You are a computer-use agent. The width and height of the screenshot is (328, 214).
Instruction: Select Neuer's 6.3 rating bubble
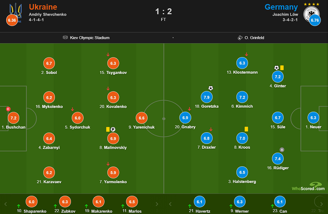[x=314, y=118]
